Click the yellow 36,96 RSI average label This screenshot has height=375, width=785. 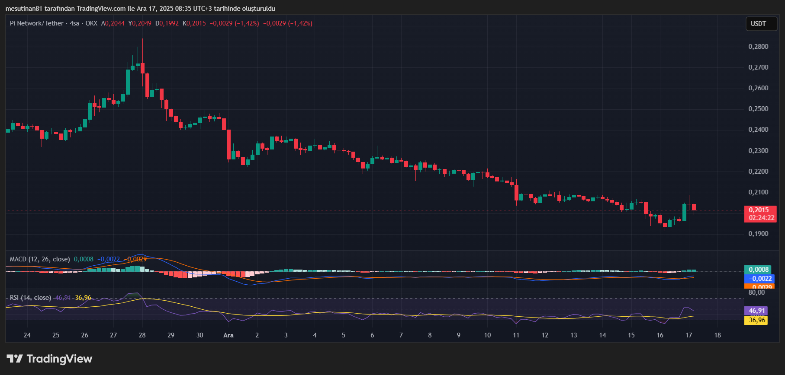[x=756, y=320]
